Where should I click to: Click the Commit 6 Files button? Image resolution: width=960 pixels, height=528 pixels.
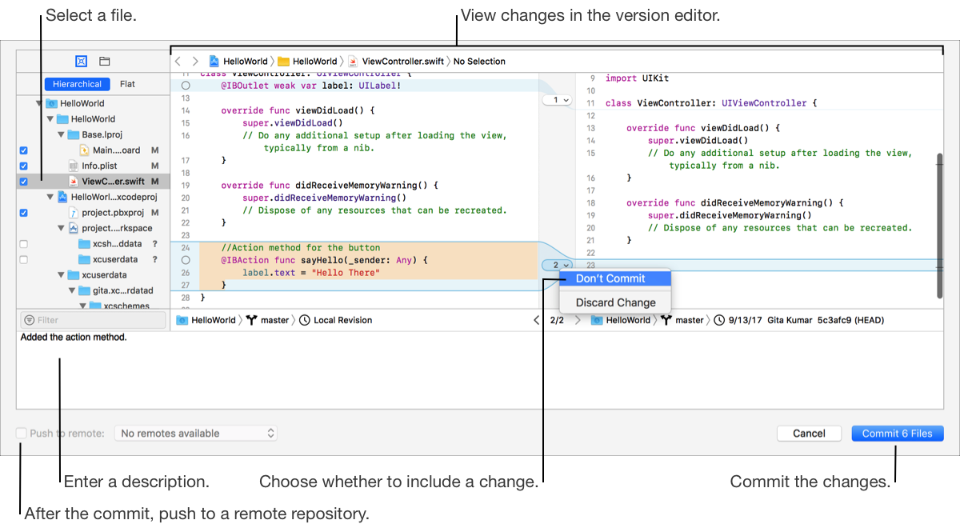pyautogui.click(x=897, y=433)
